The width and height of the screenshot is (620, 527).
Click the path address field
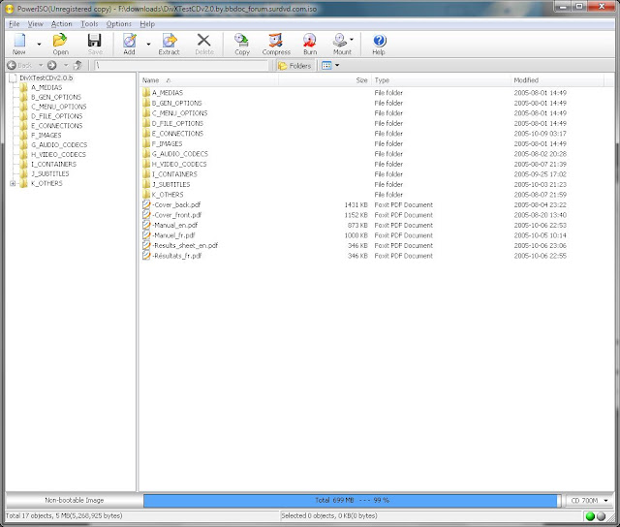point(181,66)
